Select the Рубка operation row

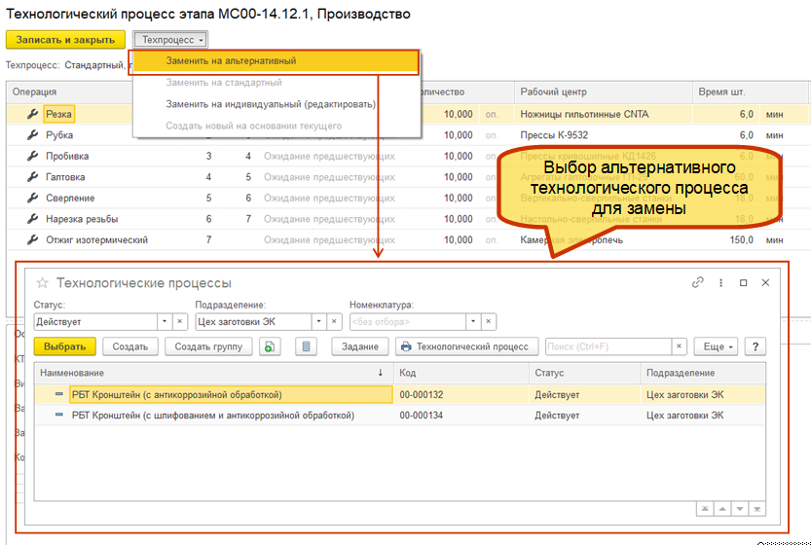click(59, 135)
